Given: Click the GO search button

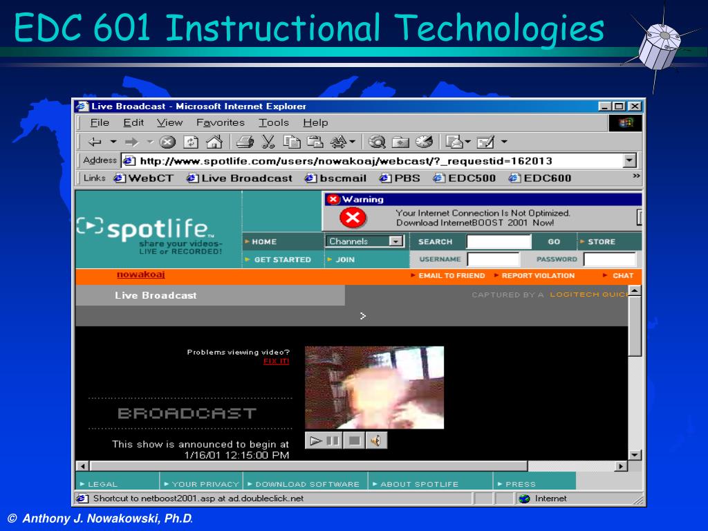Looking at the screenshot, I should click(554, 241).
